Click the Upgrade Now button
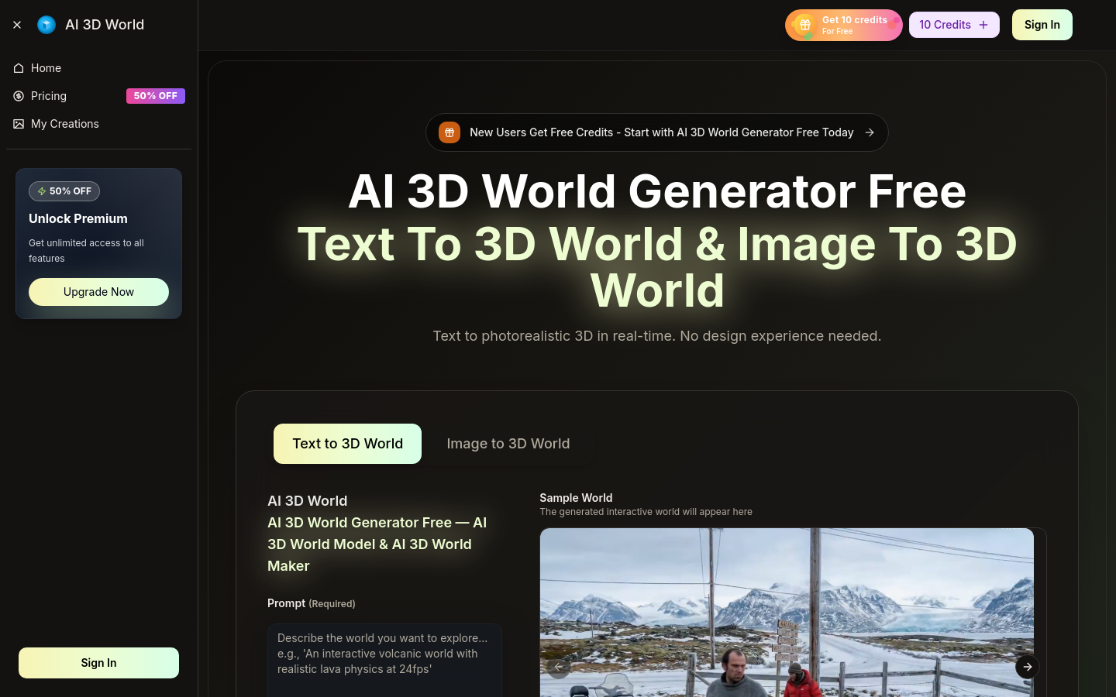 98,292
